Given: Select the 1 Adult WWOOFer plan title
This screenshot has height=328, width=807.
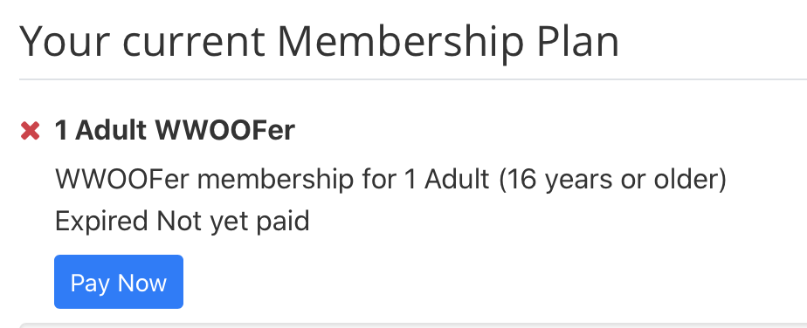Looking at the screenshot, I should 175,131.
